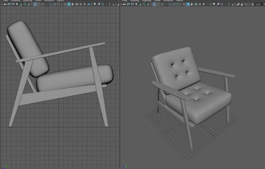Click X-Ray Joints icon in right panel

coord(246,4)
